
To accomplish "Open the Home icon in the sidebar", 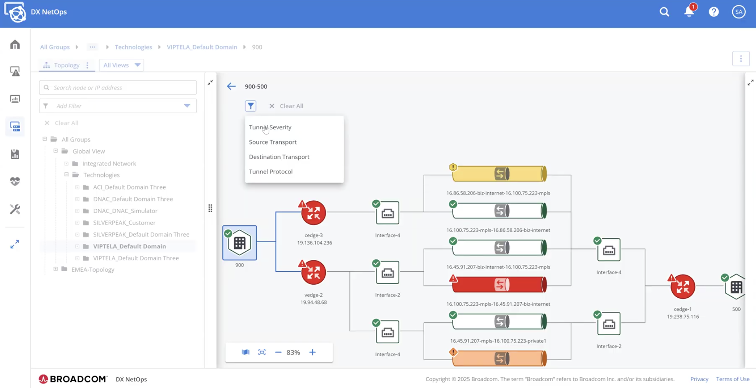I will [x=15, y=44].
